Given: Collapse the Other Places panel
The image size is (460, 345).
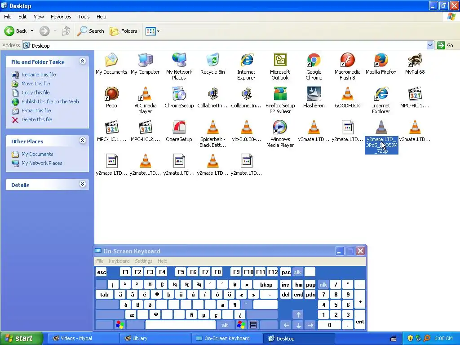Looking at the screenshot, I should [x=83, y=141].
